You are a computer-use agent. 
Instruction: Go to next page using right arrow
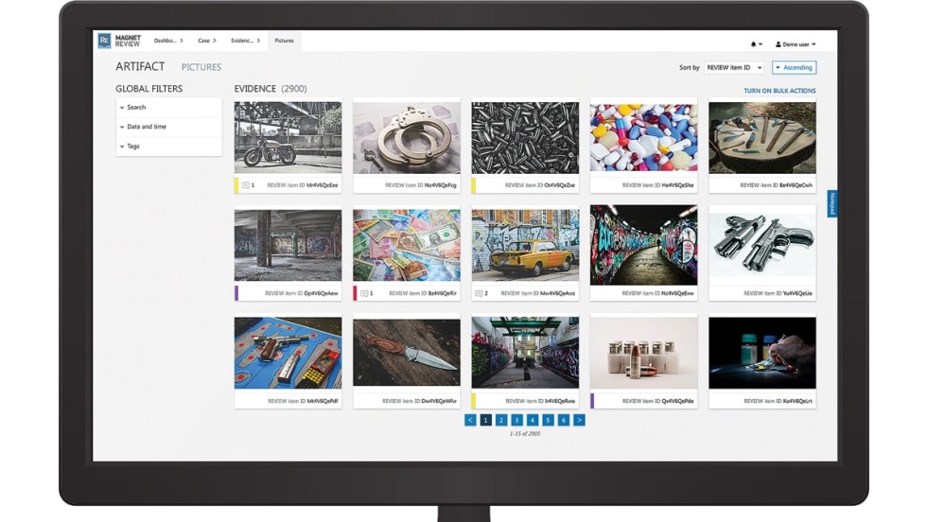pyautogui.click(x=579, y=420)
